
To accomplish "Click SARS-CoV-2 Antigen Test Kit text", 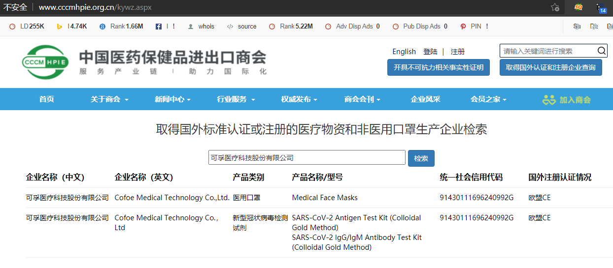I will click(356, 223).
